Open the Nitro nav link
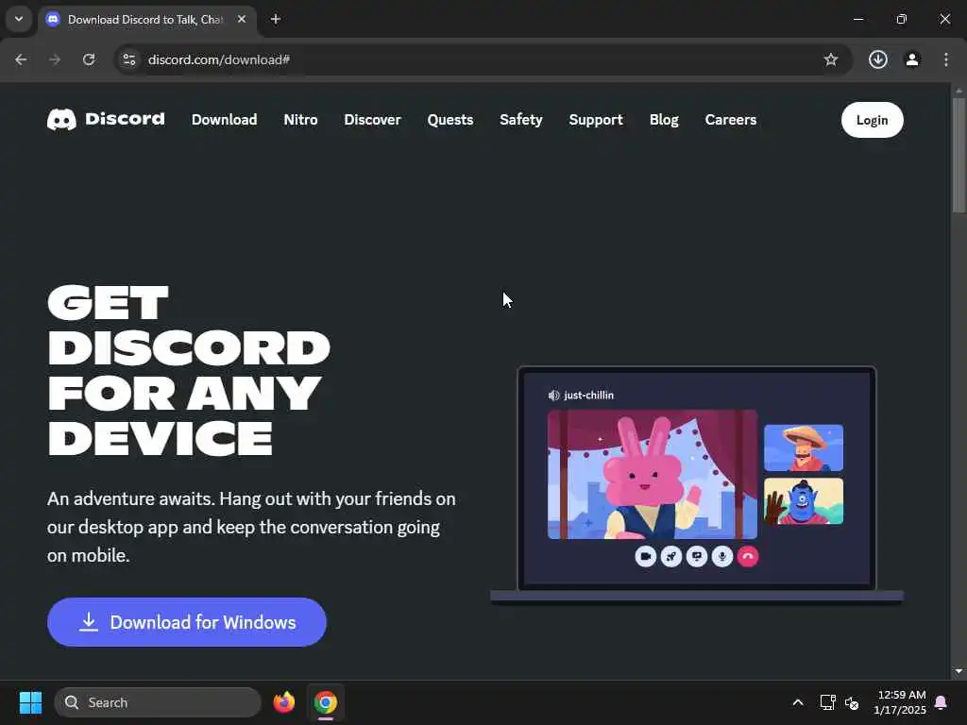The width and height of the screenshot is (967, 725). click(300, 120)
